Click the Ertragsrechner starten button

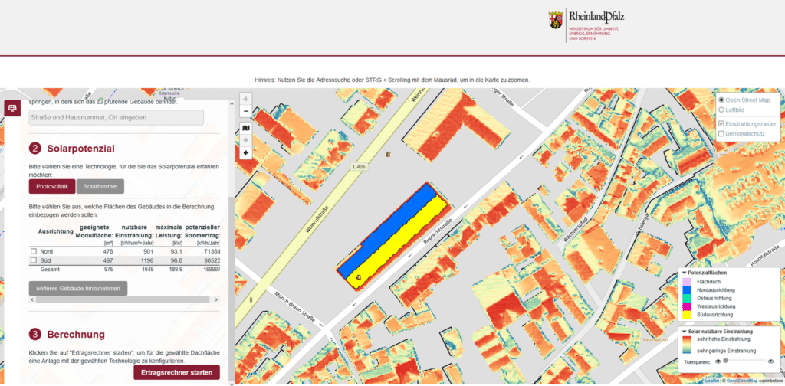tap(176, 372)
